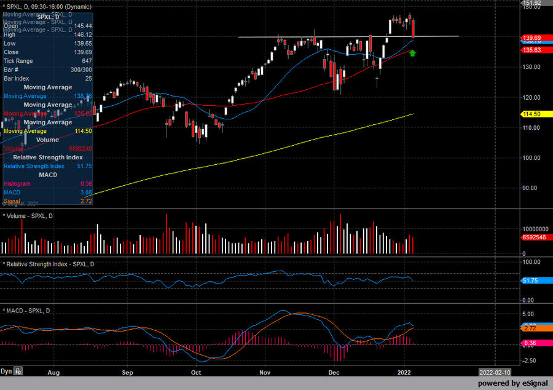The image size is (553, 390).
Task: Click the Nov label on the time axis
Action: (x=265, y=373)
